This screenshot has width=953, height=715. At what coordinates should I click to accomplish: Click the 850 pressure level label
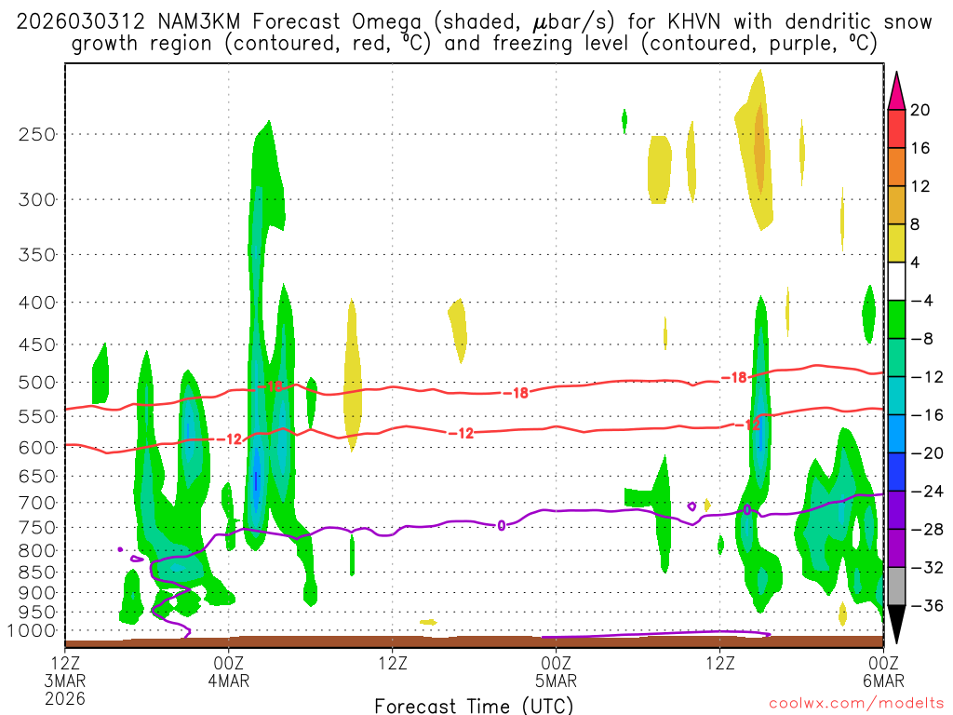tap(37, 573)
